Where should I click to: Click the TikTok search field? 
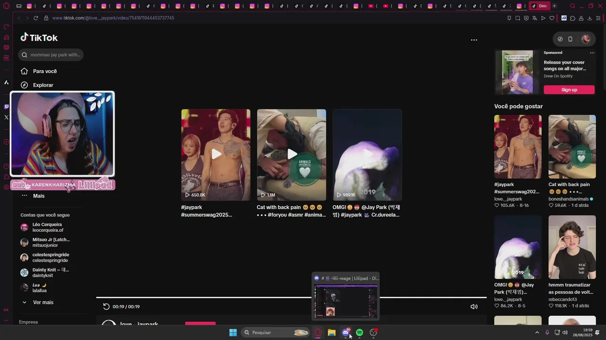click(x=51, y=55)
